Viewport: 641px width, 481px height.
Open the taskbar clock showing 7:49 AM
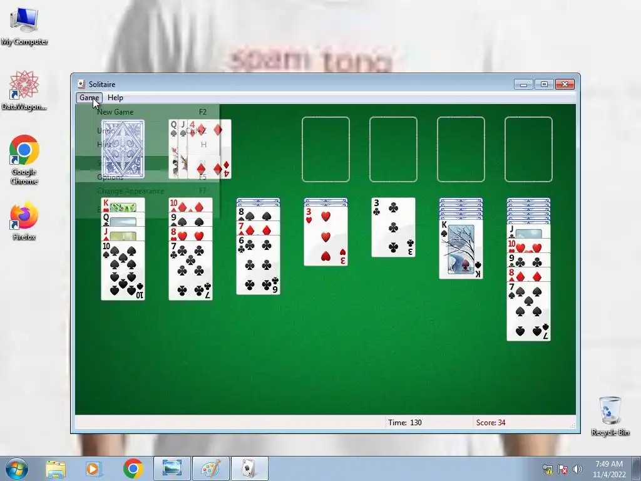[609, 468]
